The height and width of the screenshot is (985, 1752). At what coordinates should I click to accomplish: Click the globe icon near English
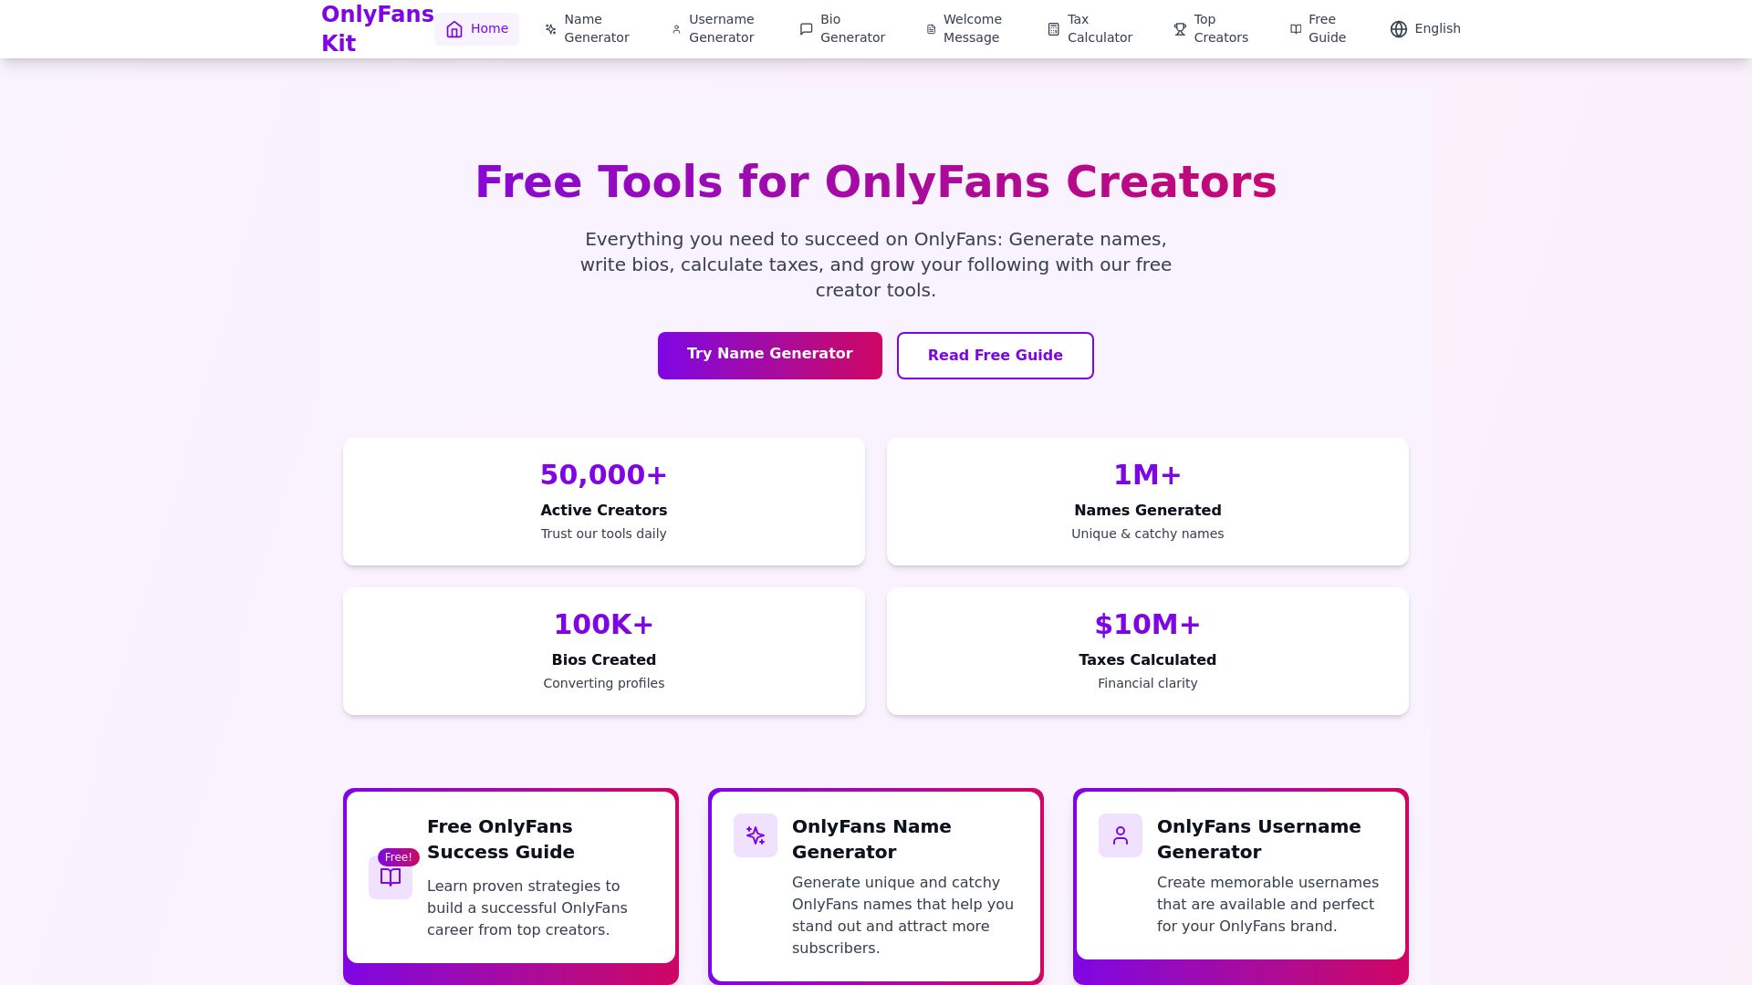1398,28
